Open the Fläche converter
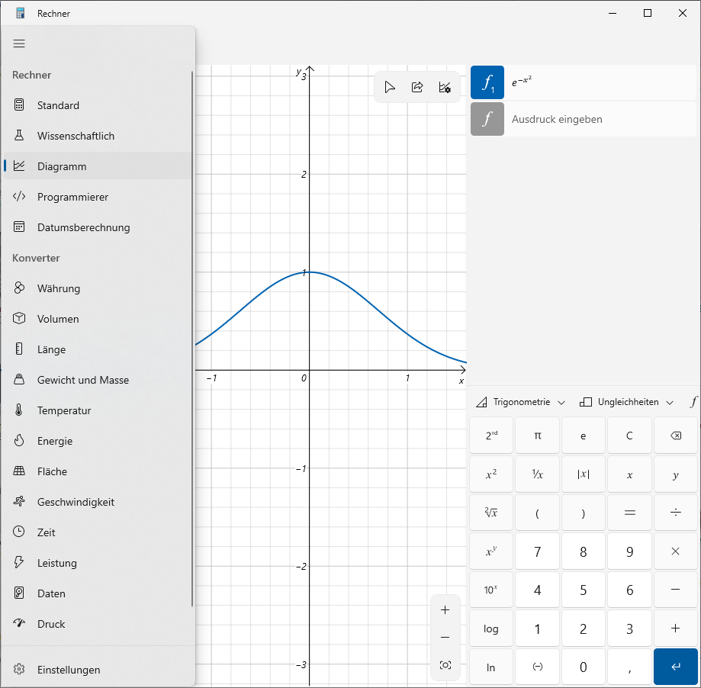 98,471
